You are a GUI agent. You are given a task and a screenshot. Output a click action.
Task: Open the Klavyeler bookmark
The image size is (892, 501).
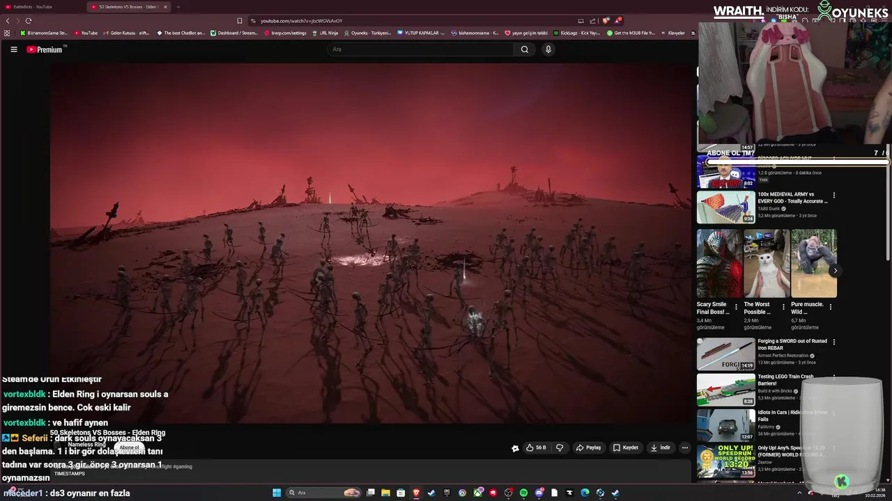[x=672, y=33]
